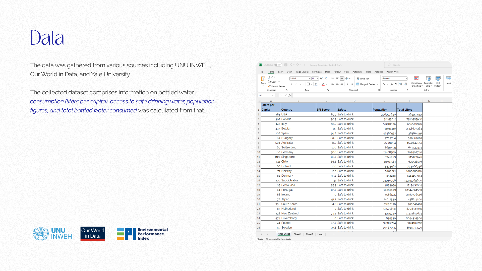Click the Increase Font Size icon

[321, 79]
